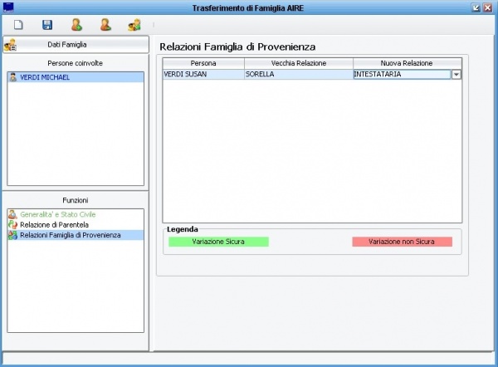This screenshot has height=367, width=498.
Task: Click the new blank document toolbar icon
Action: [x=18, y=25]
